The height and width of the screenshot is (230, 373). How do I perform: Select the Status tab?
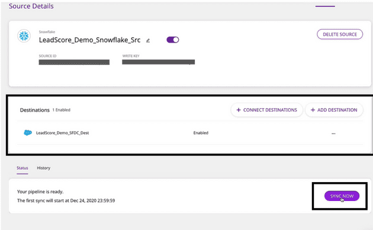coord(22,168)
